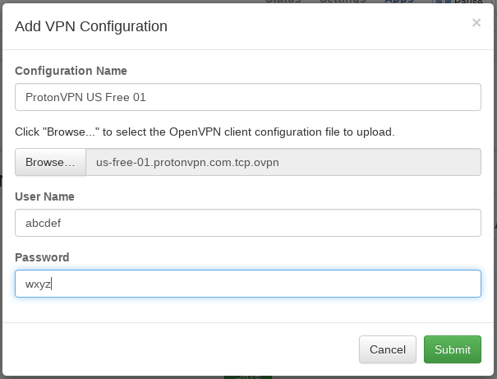Click the "User Name" label
Viewport: 497px width, 379px height.
(44, 196)
